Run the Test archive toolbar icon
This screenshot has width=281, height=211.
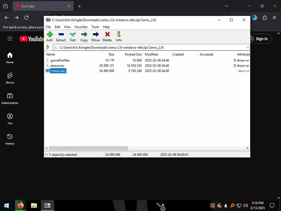72,37
